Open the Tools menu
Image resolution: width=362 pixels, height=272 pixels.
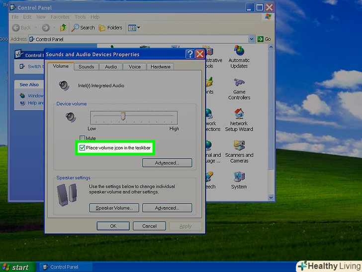(x=81, y=17)
